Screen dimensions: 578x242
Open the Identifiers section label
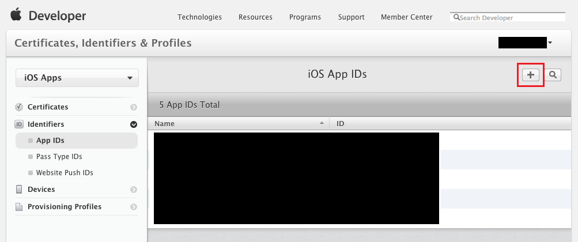click(x=46, y=124)
